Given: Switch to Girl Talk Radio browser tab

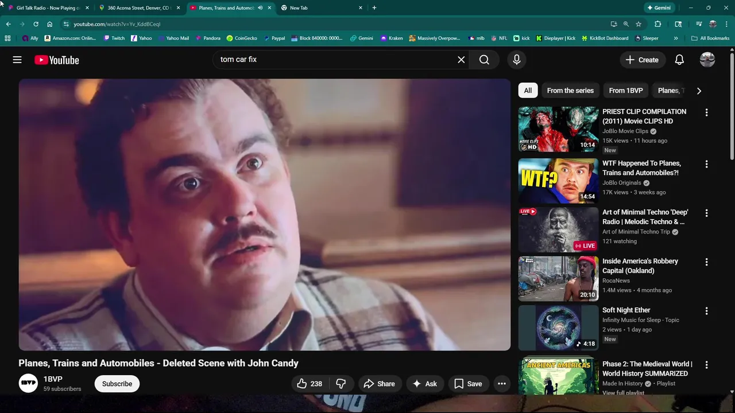Looking at the screenshot, I should [x=47, y=8].
